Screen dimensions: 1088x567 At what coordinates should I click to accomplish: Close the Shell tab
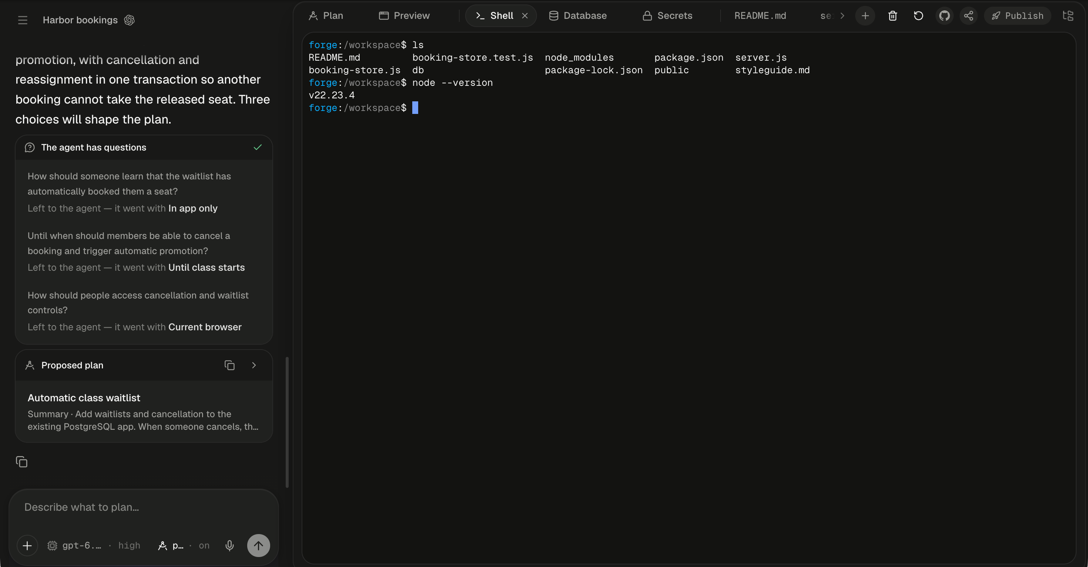pyautogui.click(x=525, y=16)
